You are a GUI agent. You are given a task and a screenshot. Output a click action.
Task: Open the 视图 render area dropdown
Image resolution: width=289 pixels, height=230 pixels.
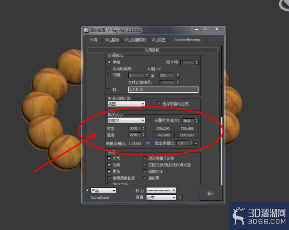pyautogui.click(x=126, y=104)
